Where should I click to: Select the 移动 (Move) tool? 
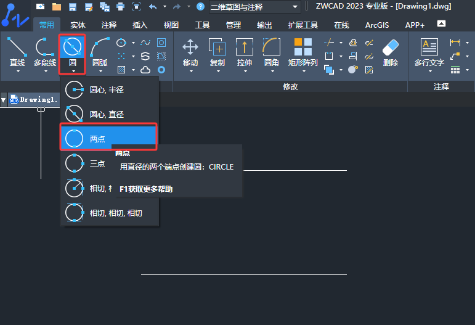(190, 52)
